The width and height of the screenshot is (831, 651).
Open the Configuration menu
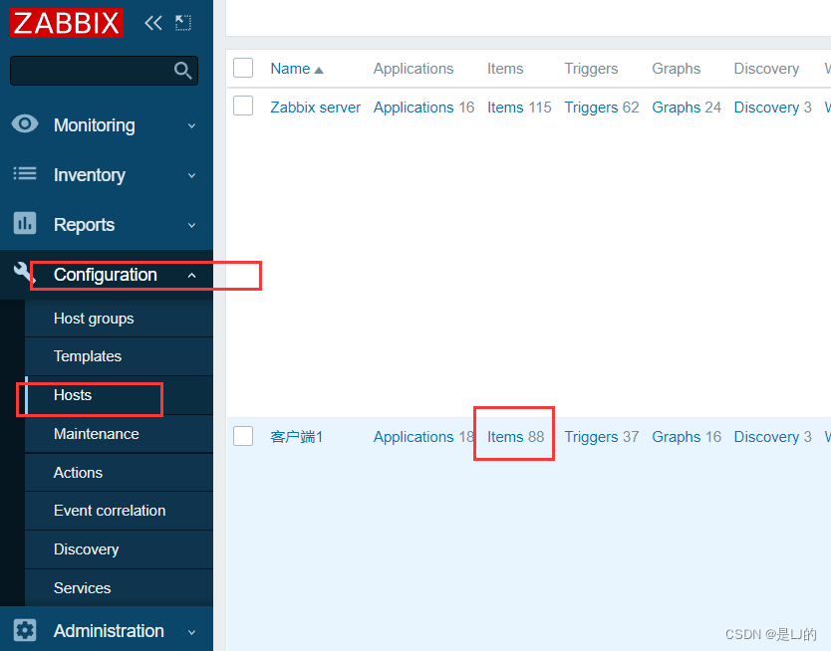(x=106, y=275)
